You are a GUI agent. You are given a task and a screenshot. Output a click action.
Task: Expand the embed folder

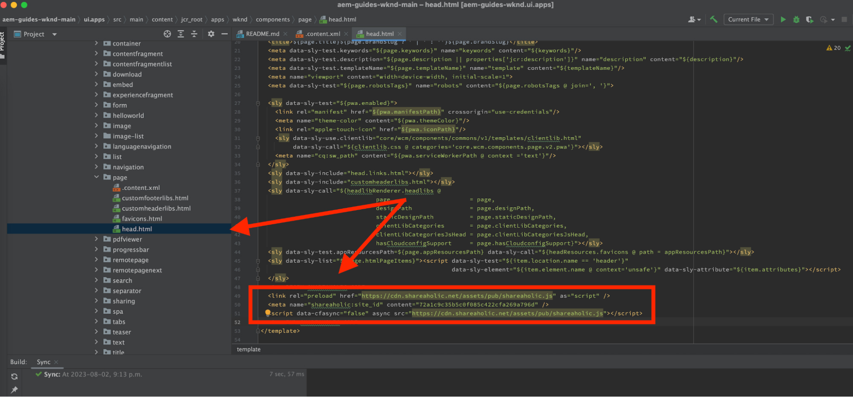coord(96,85)
